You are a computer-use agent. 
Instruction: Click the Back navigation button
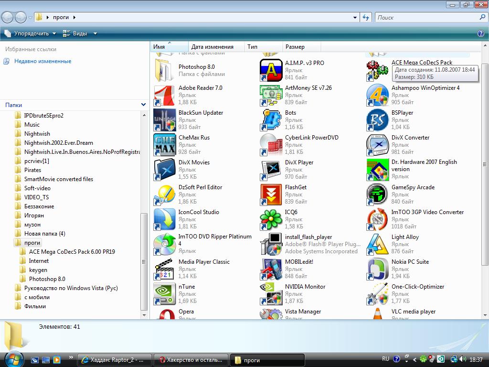coord(8,17)
